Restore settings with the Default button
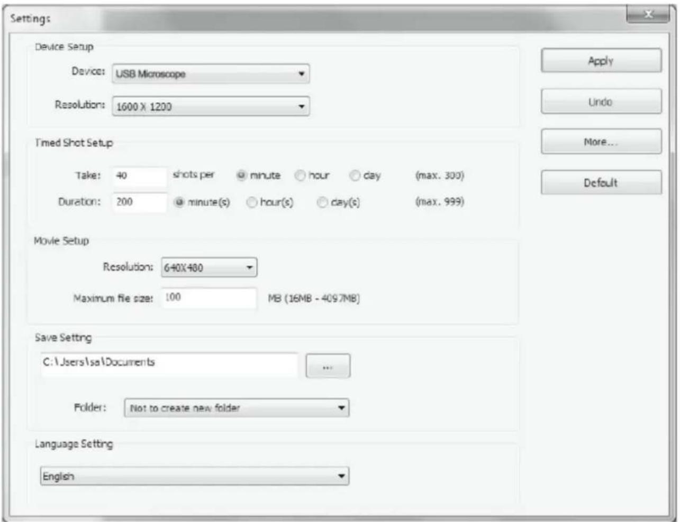Image resolution: width=680 pixels, height=522 pixels. [x=601, y=182]
